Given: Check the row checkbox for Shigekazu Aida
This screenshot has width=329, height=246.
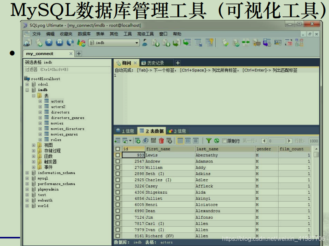Looking at the screenshot, I should point(118,192).
